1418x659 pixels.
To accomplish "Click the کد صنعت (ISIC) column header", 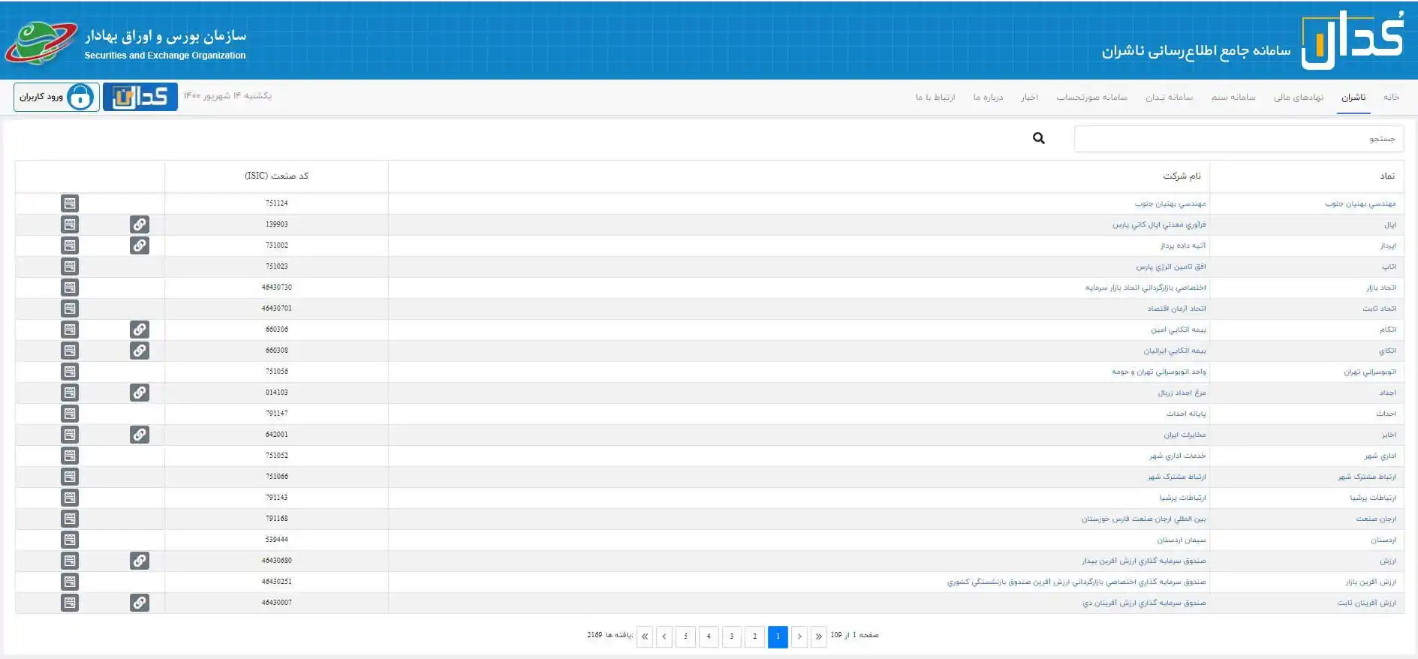I will pos(277,176).
